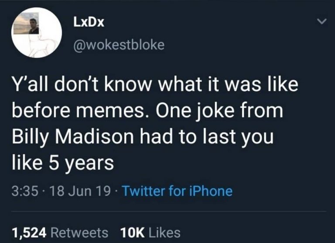This screenshot has height=243, width=335.
Task: Click the divider line above the stats
Action: coord(167,212)
